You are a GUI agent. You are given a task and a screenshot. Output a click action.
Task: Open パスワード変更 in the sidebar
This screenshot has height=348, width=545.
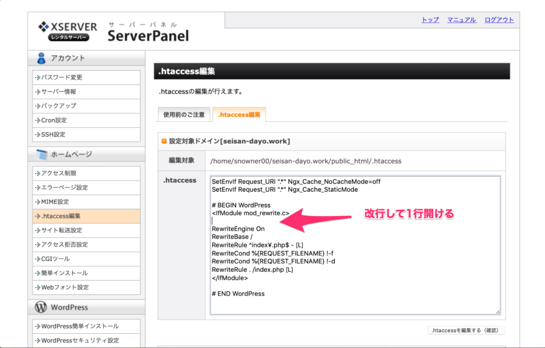[x=62, y=77]
